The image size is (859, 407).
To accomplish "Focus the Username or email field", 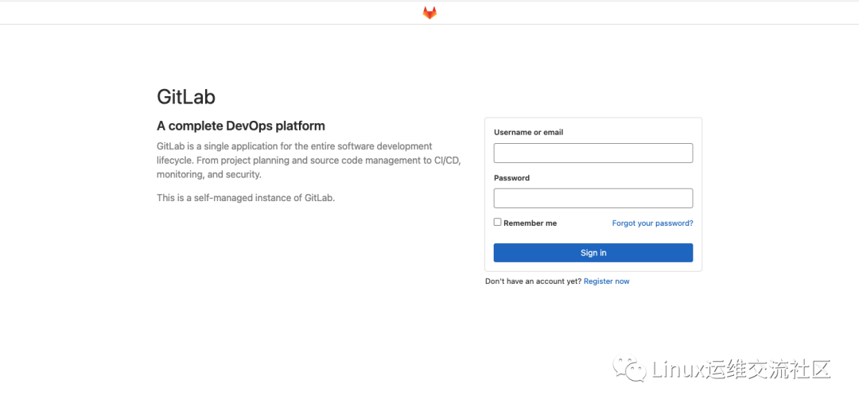I will 593,153.
